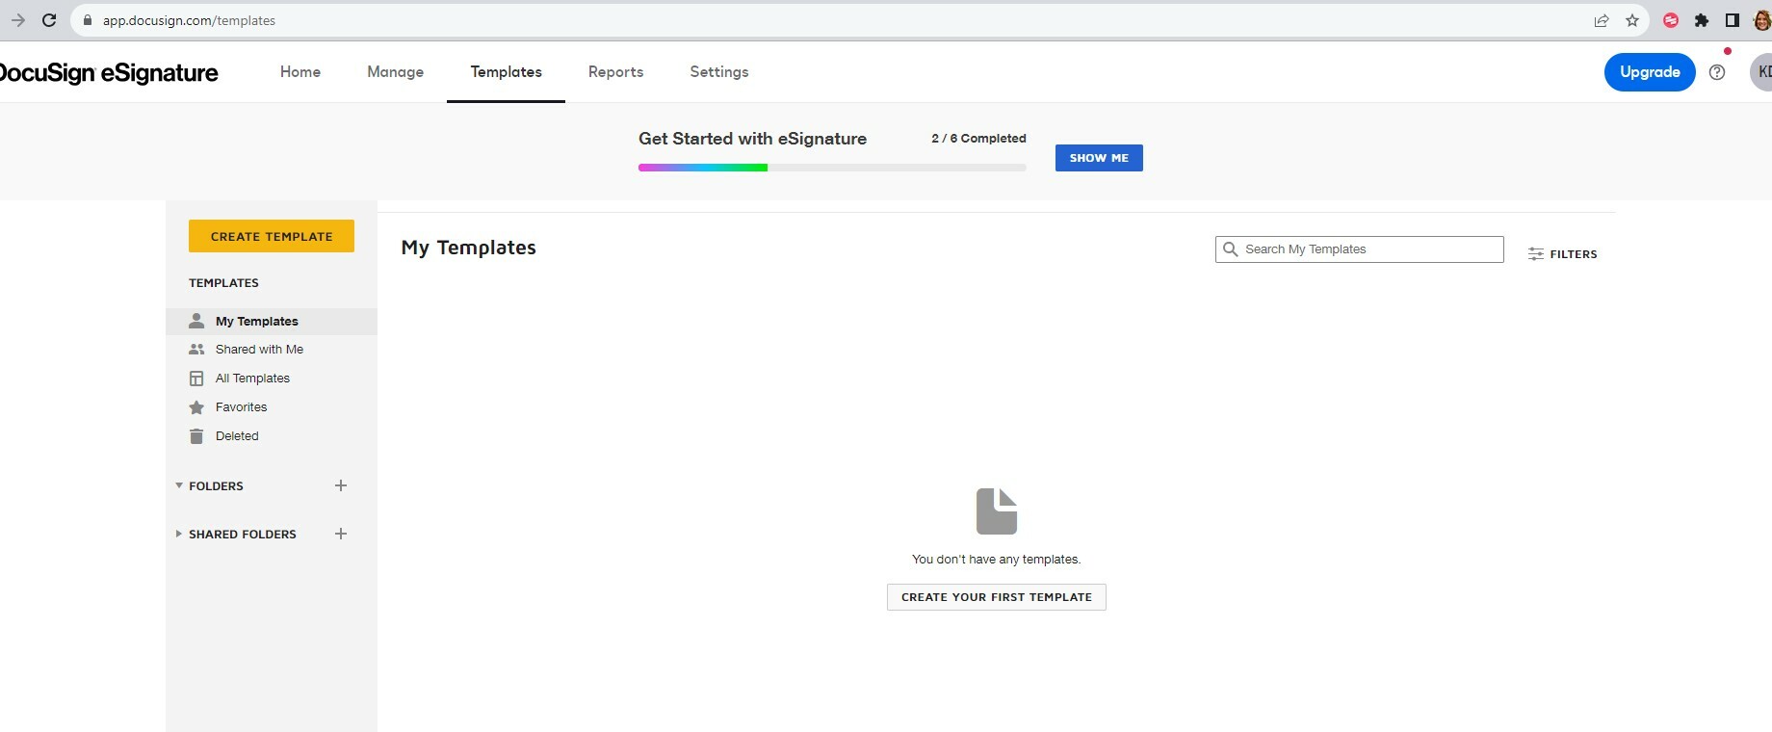Click the My Templates person icon

pyautogui.click(x=196, y=321)
